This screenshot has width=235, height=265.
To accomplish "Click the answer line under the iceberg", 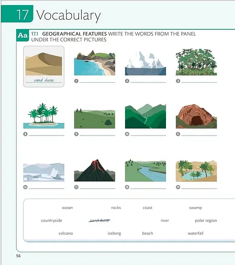I will tap(148, 82).
